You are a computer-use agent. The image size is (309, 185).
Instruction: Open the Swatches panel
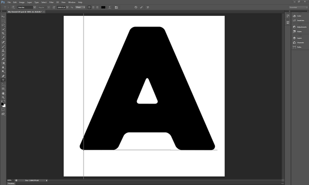[298, 20]
